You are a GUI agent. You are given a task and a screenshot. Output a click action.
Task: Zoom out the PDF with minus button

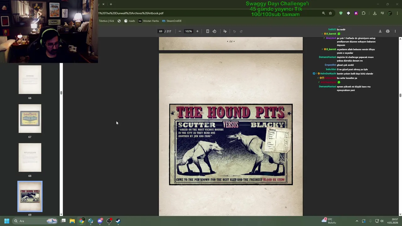click(x=180, y=31)
